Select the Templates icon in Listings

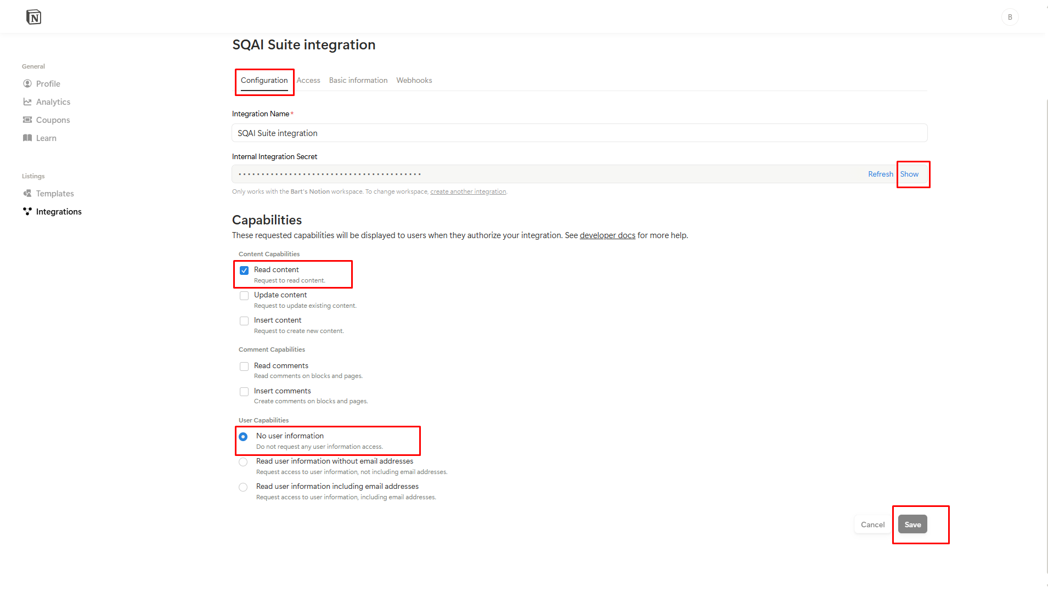27,193
